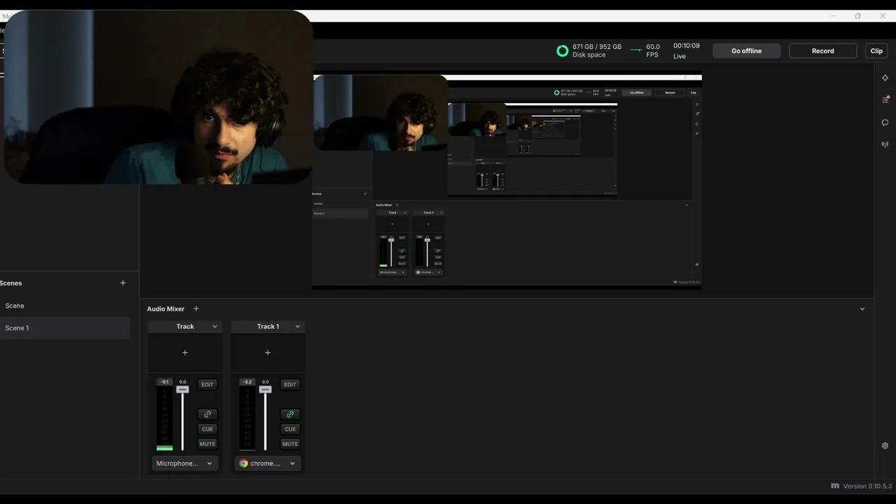Viewport: 896px width, 504px height.
Task: Open the Microphone source dropdown
Action: (185, 463)
